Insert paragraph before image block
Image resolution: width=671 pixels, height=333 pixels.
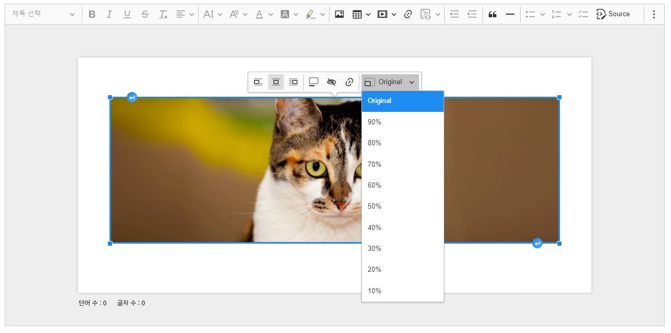pos(132,98)
